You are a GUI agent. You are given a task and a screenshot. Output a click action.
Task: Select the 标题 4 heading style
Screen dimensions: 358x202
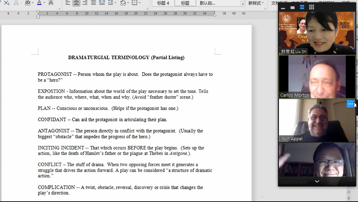pyautogui.click(x=163, y=3)
